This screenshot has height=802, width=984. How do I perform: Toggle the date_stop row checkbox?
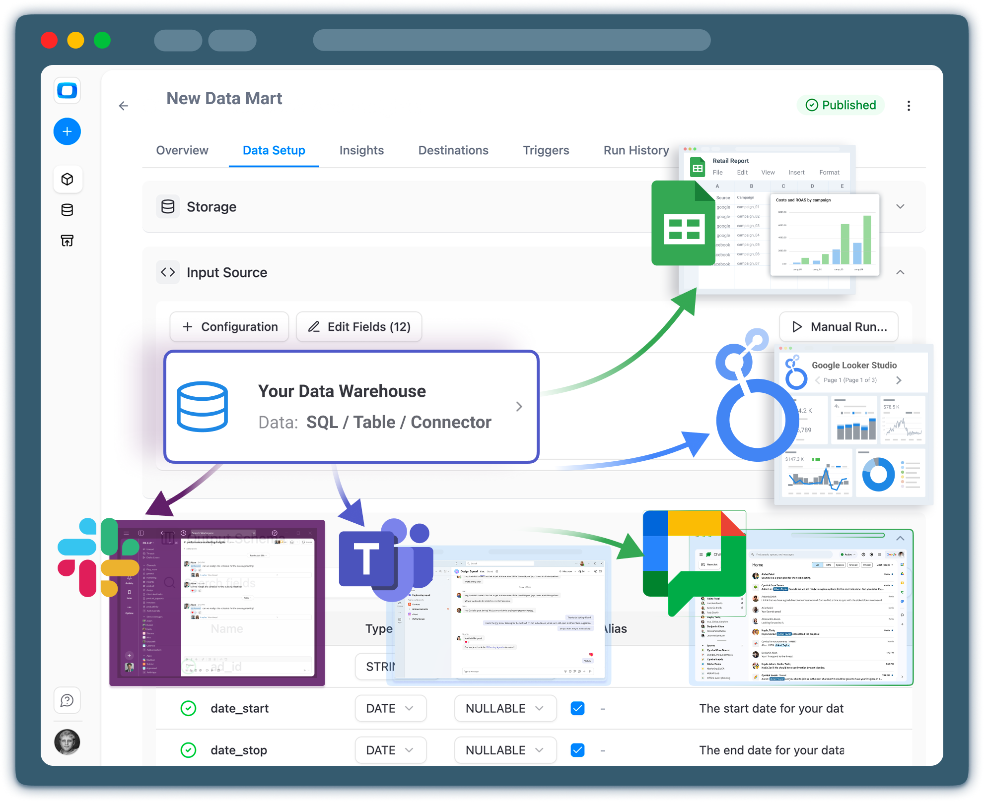coord(577,750)
